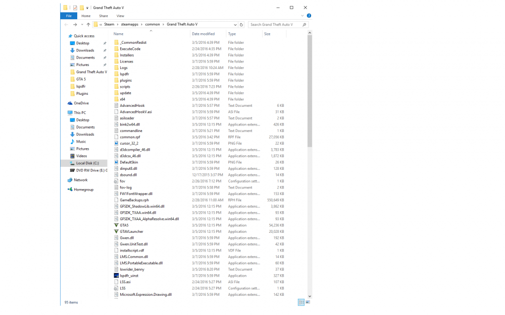505x315 pixels.
Task: Switch to details view button
Action: (x=301, y=302)
